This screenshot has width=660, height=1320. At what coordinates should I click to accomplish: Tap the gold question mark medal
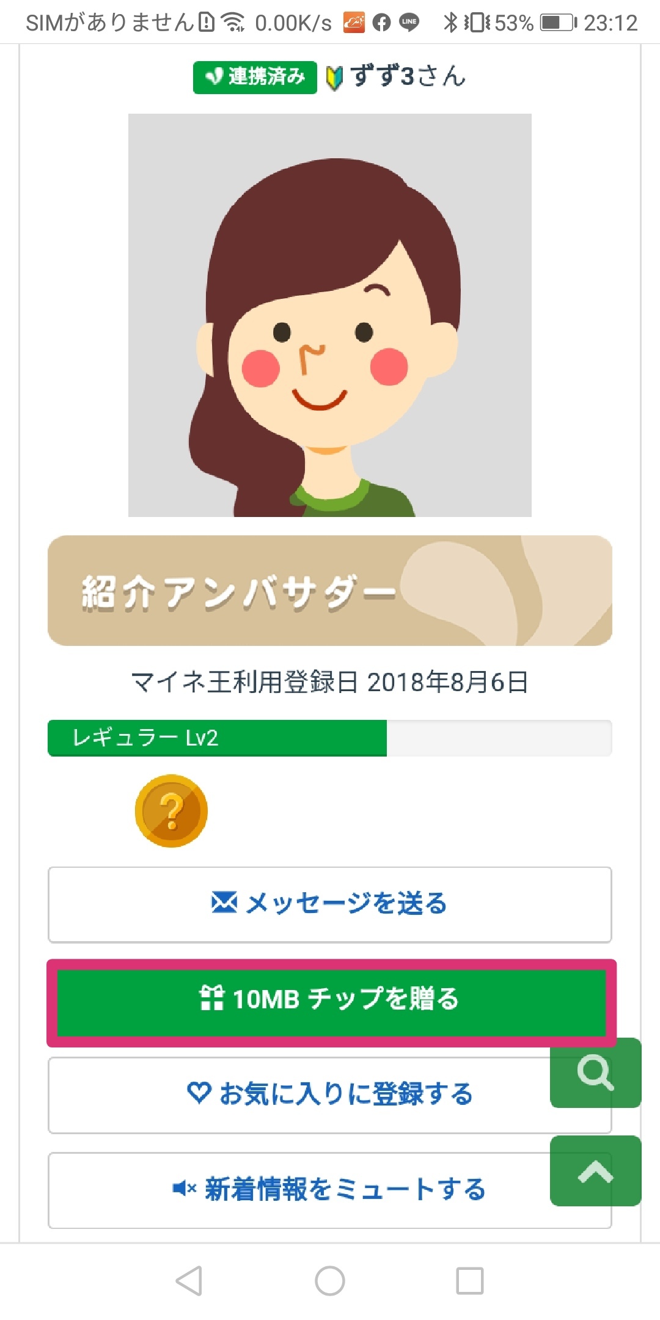click(171, 811)
